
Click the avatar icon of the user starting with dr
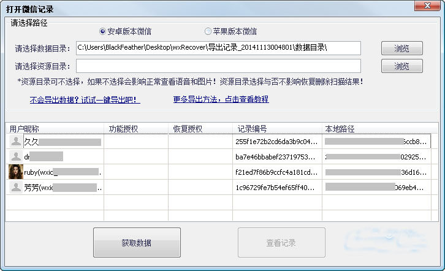click(16, 156)
